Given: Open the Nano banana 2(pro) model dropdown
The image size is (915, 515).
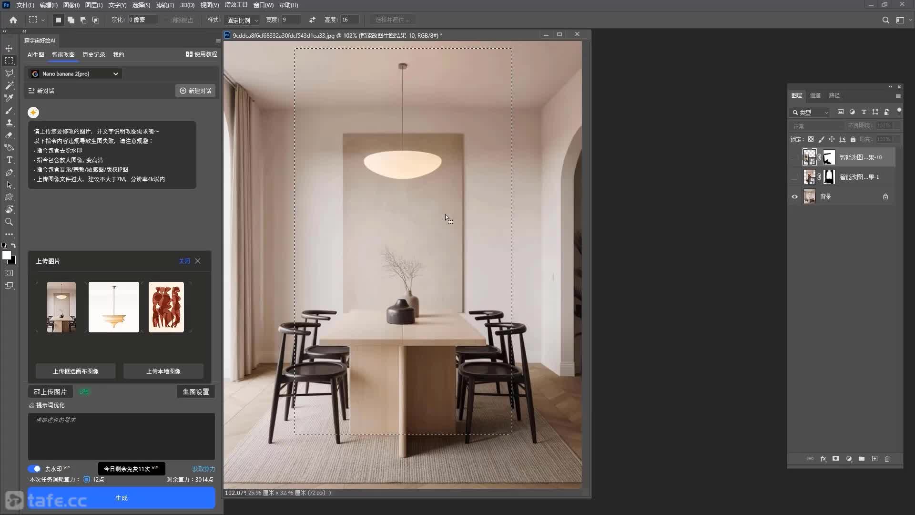Looking at the screenshot, I should coord(75,73).
